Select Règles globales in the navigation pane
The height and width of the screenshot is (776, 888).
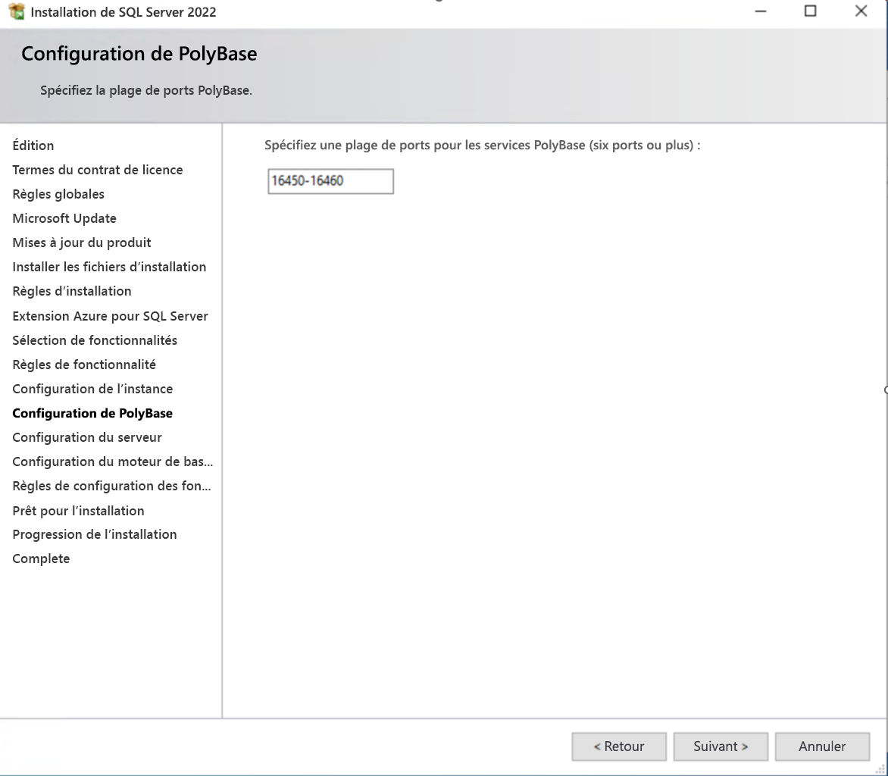coord(58,194)
